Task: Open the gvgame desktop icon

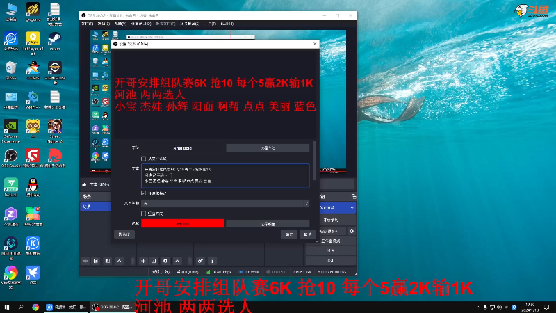Action: pos(33,12)
